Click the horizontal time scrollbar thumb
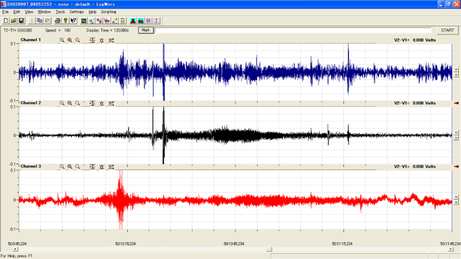The height and width of the screenshot is (259, 461). tap(269, 249)
